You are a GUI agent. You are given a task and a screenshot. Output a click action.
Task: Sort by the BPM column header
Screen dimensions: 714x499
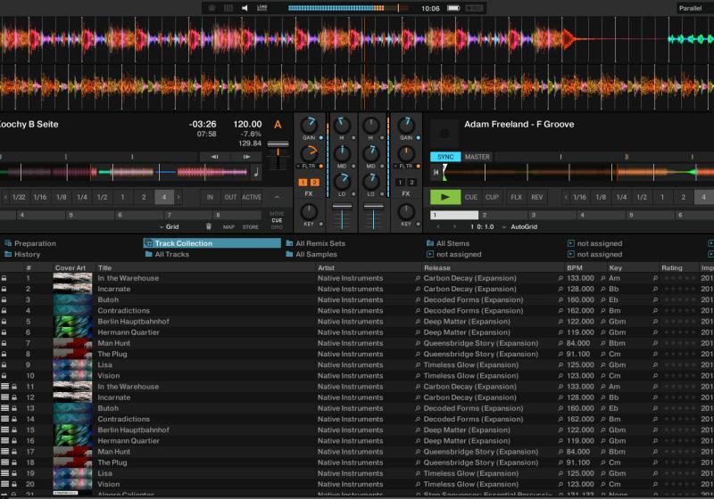pos(574,267)
